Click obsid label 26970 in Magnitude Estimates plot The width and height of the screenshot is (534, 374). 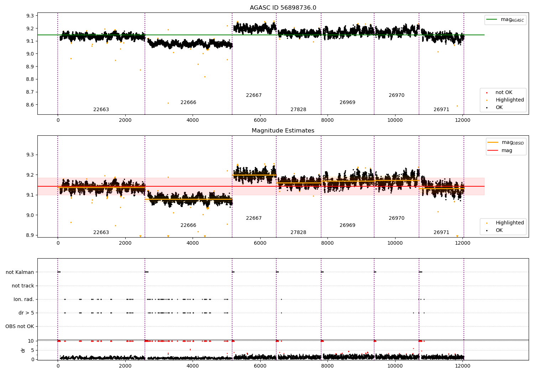397,218
